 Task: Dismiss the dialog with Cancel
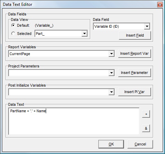pos(140,144)
